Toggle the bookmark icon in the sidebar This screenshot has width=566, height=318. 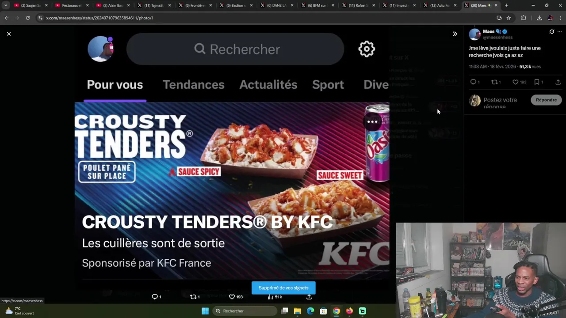click(x=537, y=82)
